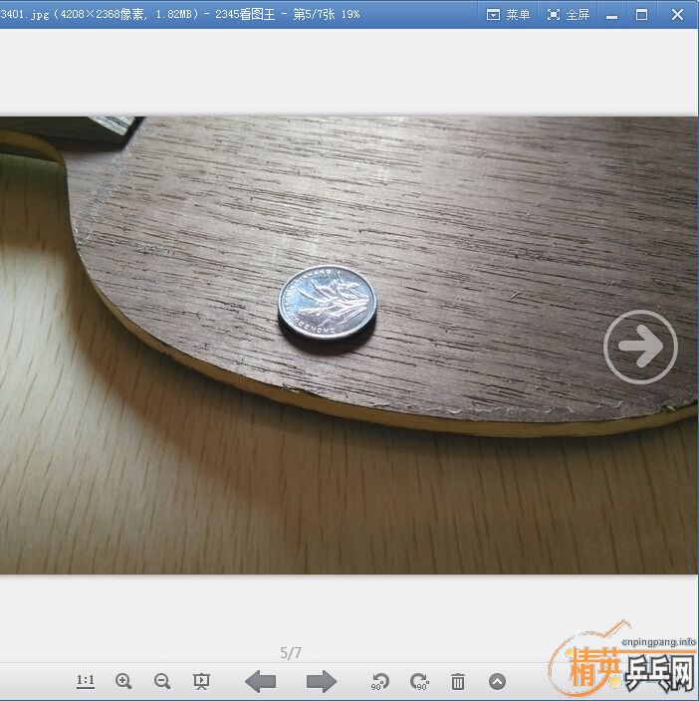Screen dimensions: 699x701
Task: Delete current image with trash icon
Action: pos(458,681)
